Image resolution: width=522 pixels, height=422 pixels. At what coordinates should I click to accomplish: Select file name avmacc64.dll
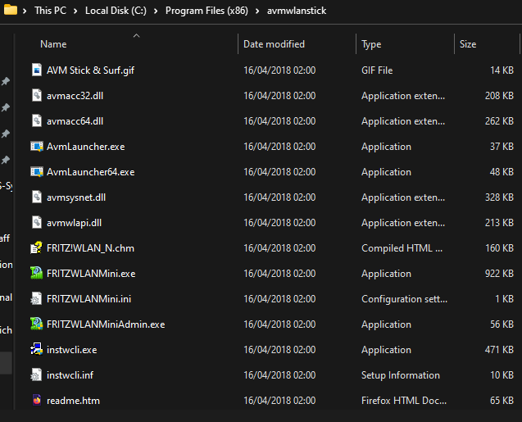pos(75,121)
